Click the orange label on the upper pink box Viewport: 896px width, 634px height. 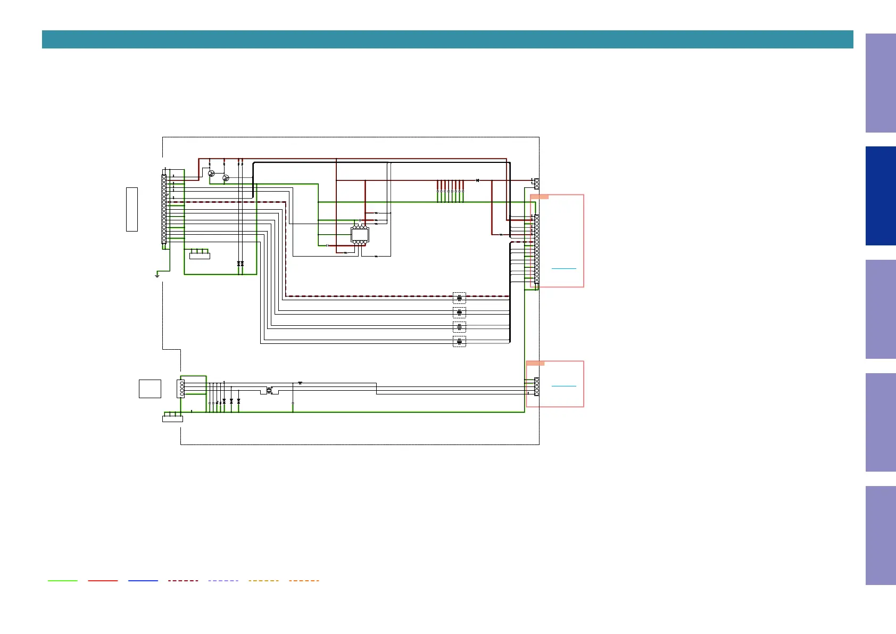[x=540, y=197]
